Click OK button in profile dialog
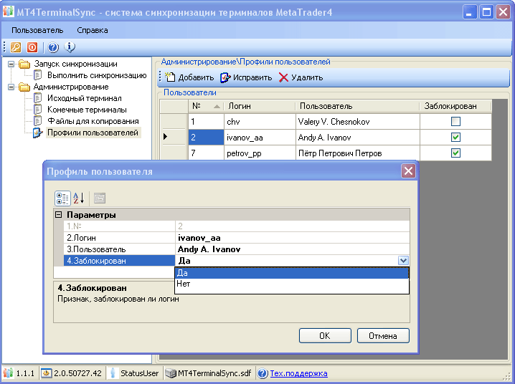The image size is (515, 384). [x=325, y=336]
